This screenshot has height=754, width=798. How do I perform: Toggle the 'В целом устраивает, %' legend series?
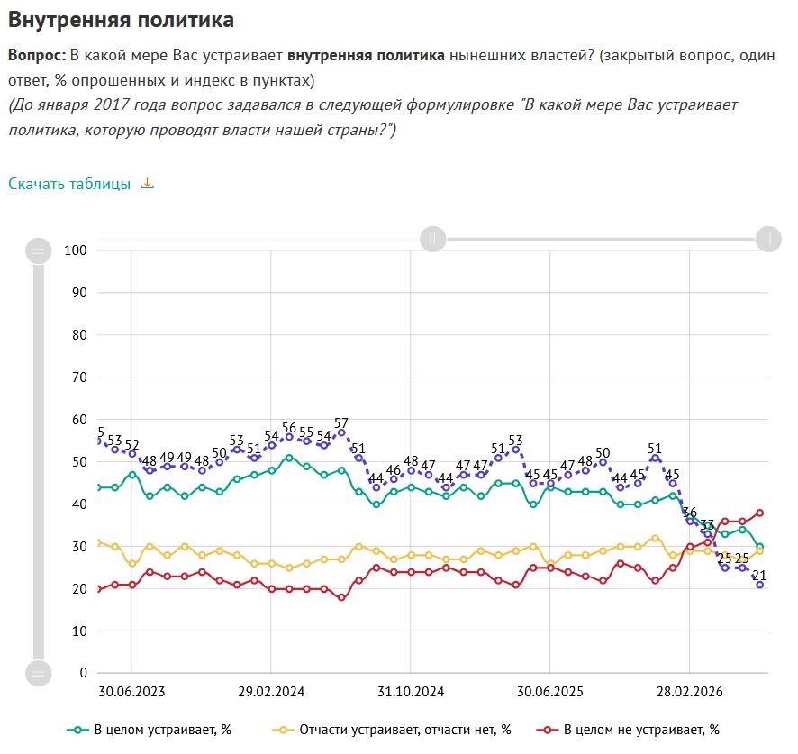pos(149,730)
